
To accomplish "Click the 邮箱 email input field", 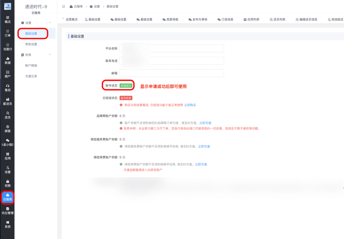I will point(172,73).
